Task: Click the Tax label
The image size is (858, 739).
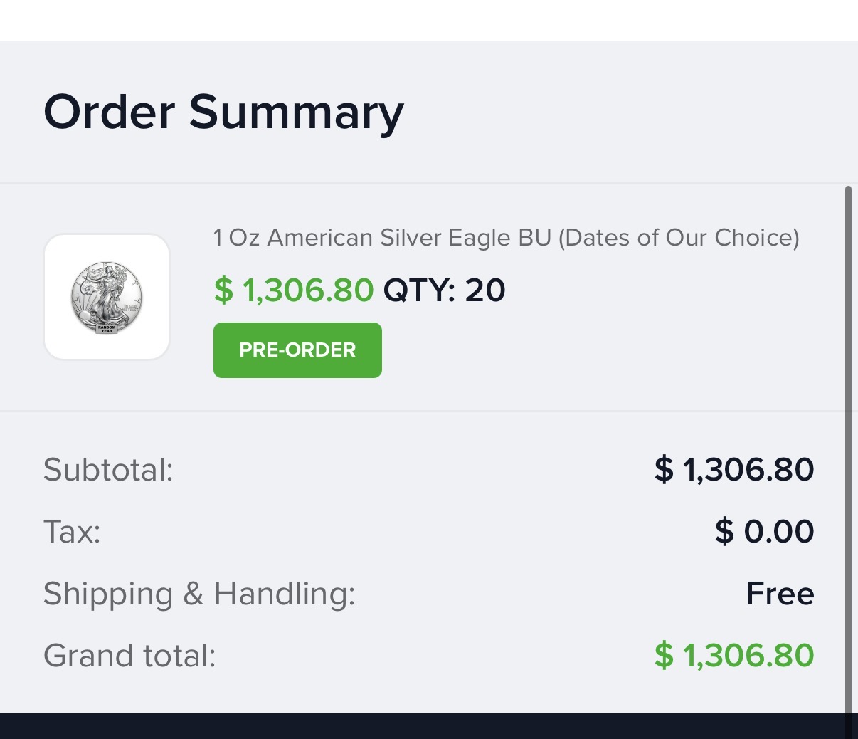Action: (72, 532)
